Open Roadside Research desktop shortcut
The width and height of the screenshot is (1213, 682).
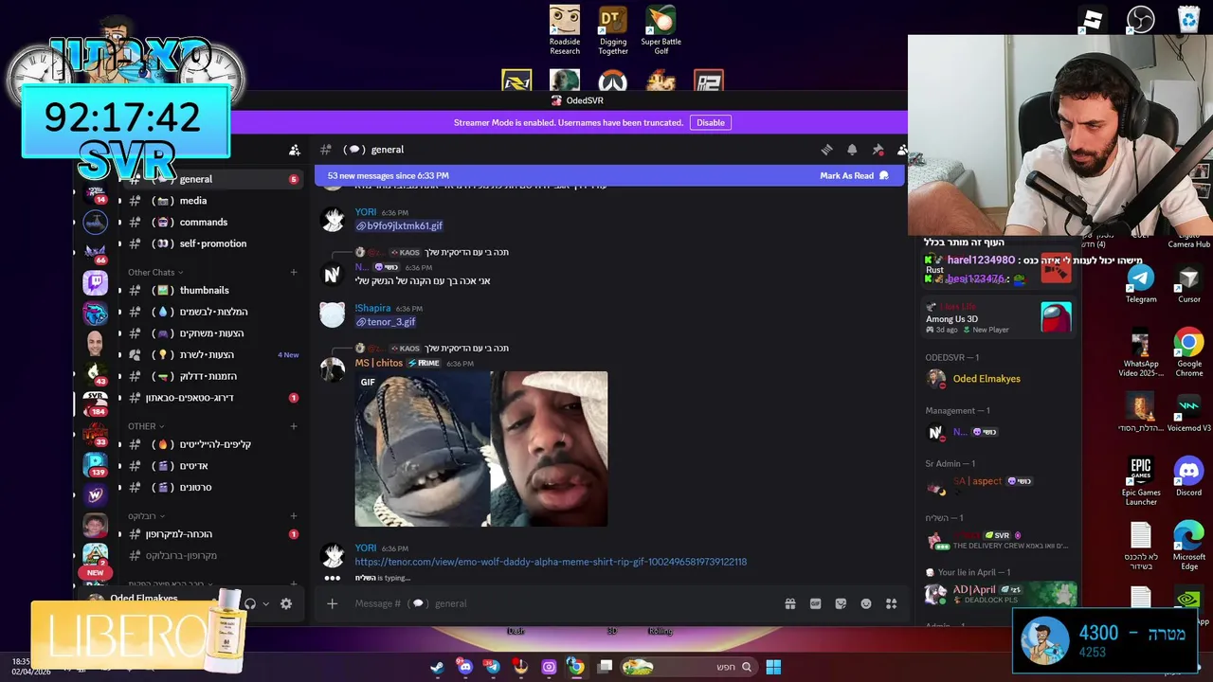point(565,30)
